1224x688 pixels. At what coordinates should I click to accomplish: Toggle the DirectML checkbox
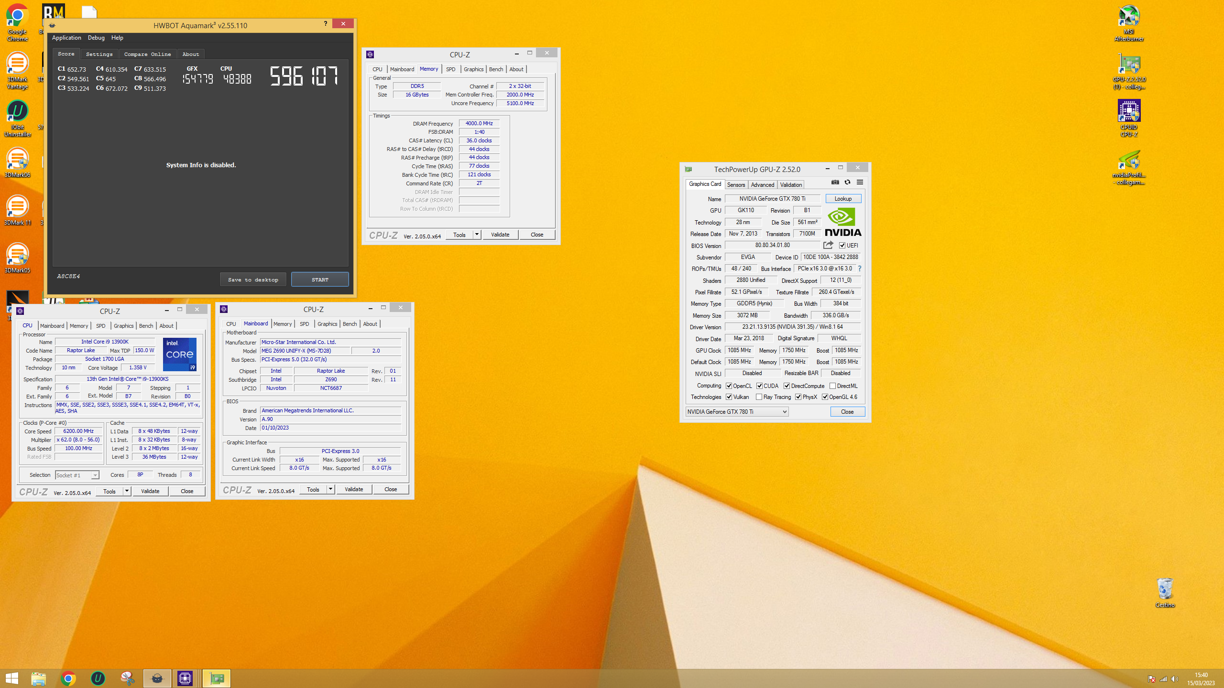pos(832,386)
